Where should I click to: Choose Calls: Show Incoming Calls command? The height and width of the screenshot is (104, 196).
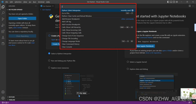pos(98,30)
